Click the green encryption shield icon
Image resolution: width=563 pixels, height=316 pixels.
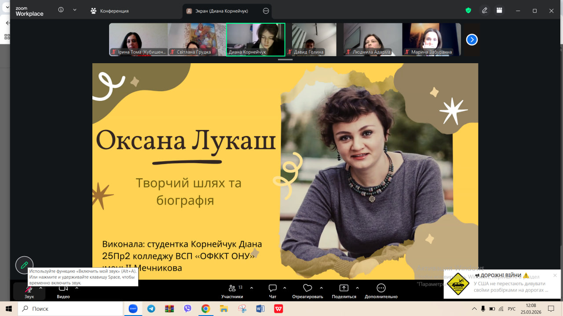[468, 11]
